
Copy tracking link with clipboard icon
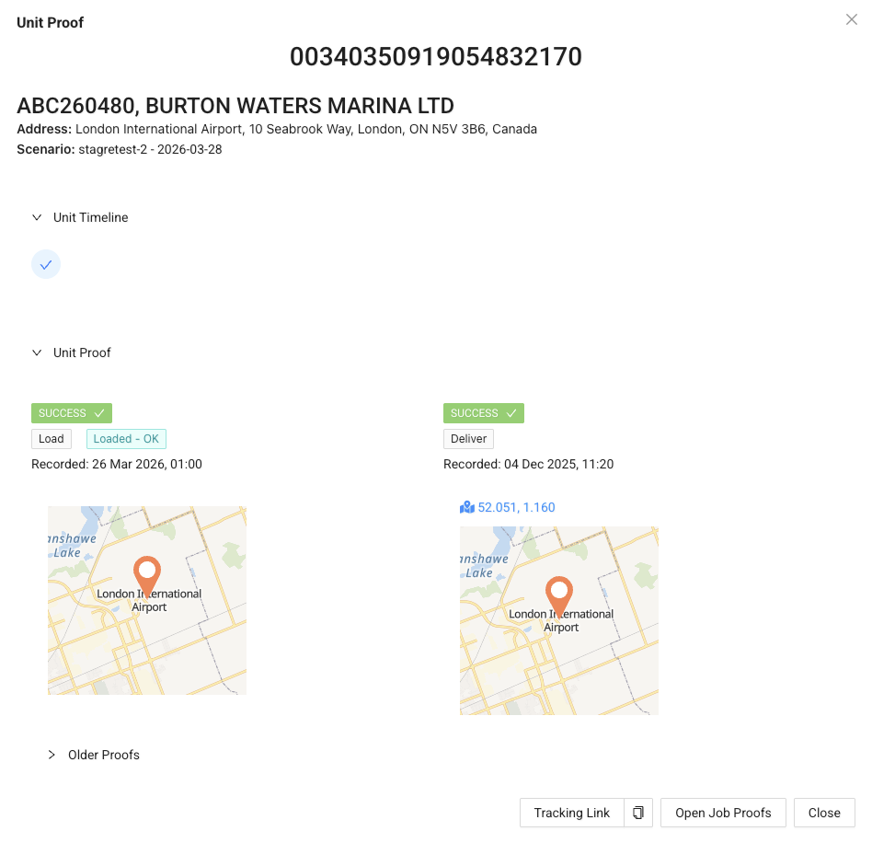(x=638, y=813)
